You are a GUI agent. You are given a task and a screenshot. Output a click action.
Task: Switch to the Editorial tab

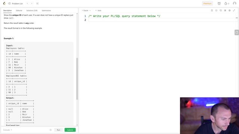click(19, 10)
